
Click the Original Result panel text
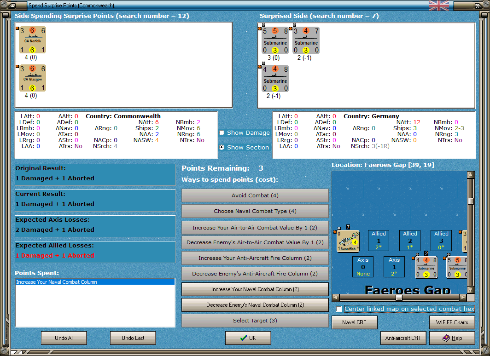[x=55, y=173]
